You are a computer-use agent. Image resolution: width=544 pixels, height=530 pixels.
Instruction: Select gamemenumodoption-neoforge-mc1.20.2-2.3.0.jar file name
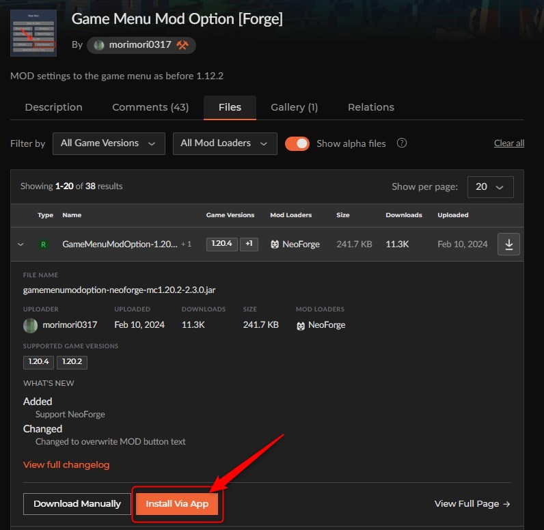119,290
